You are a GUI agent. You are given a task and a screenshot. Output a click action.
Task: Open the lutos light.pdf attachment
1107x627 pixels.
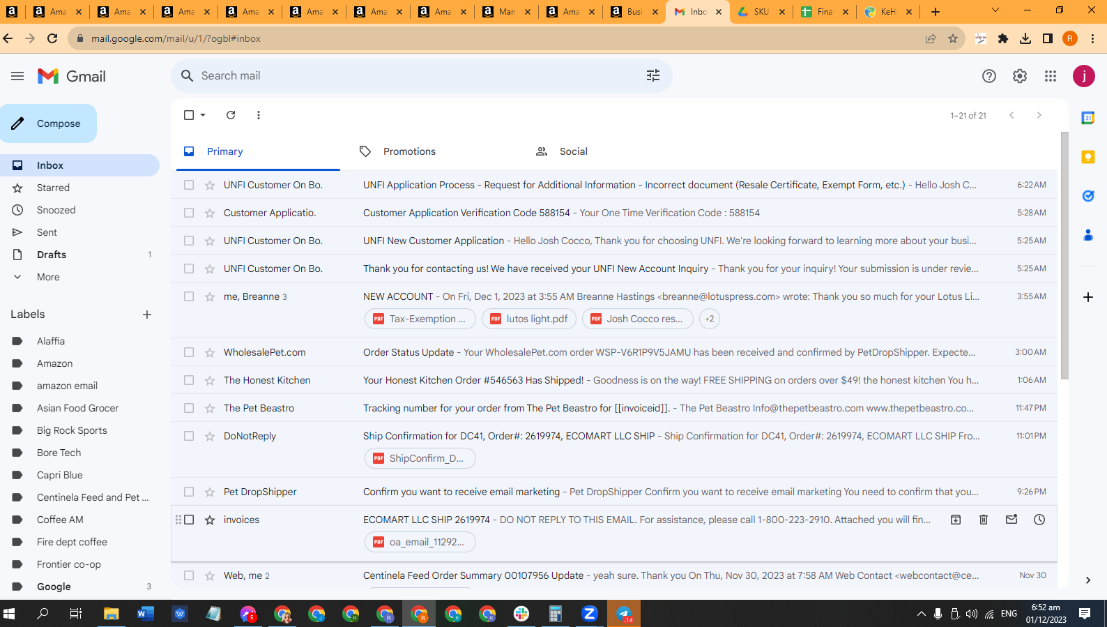coord(529,319)
